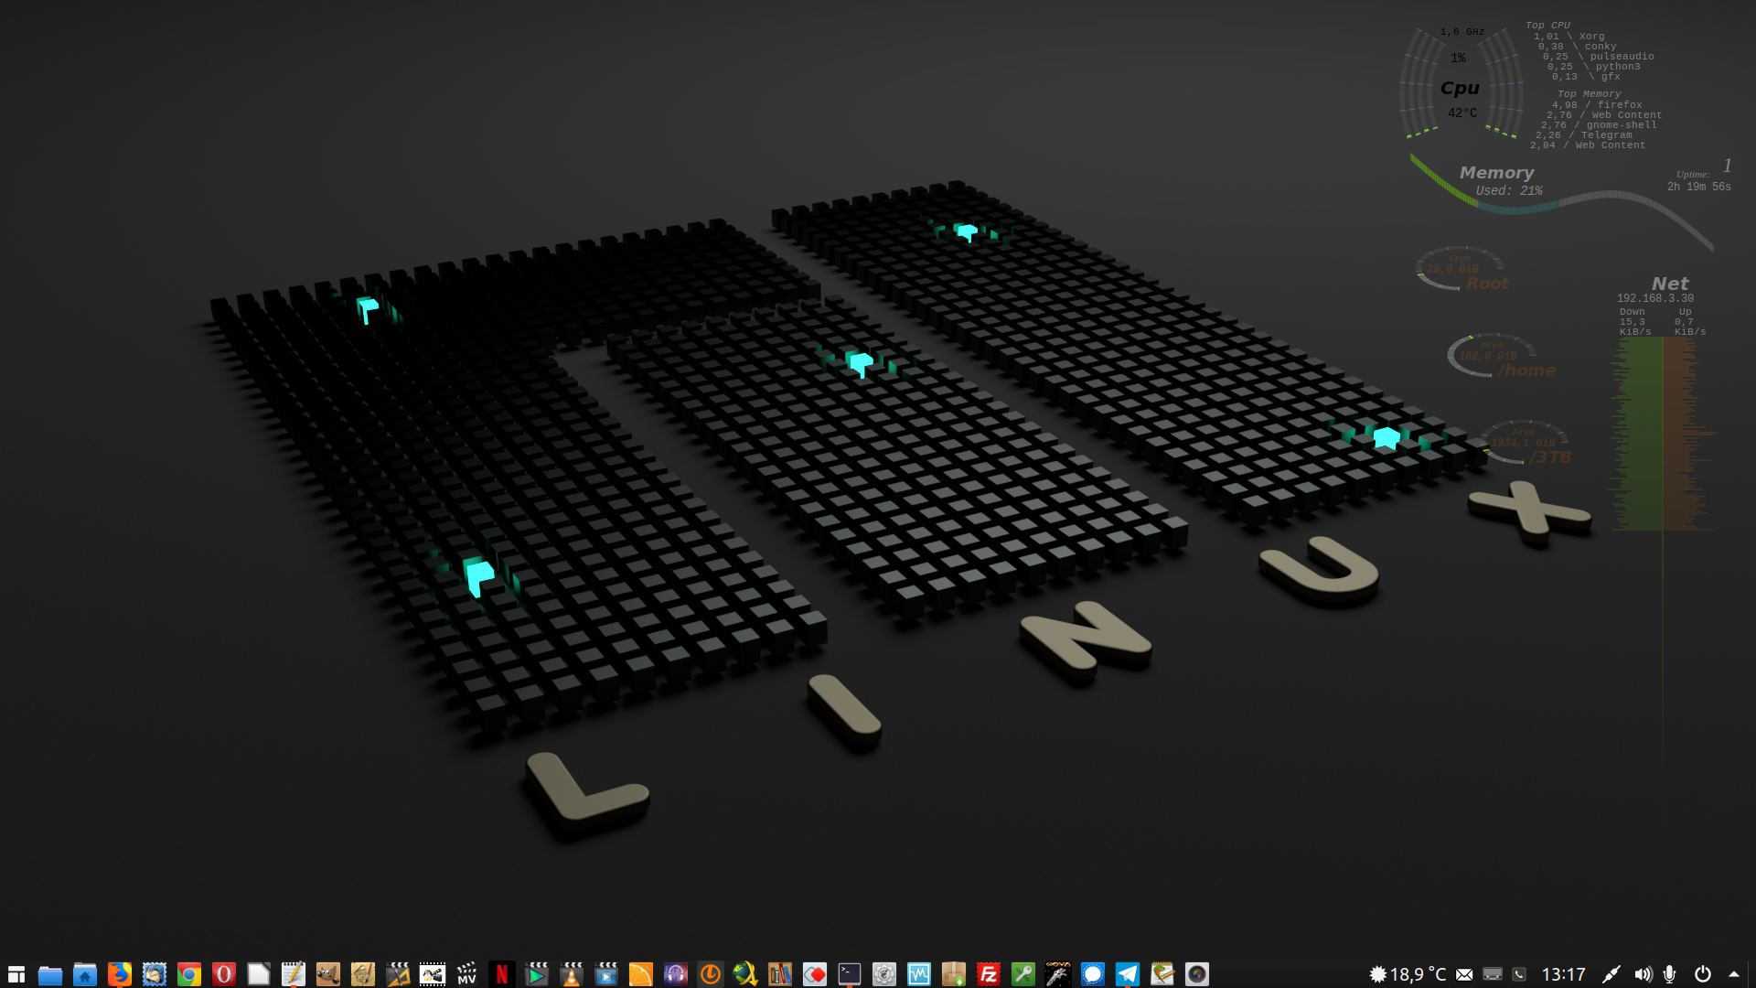Launch Firefox from the taskbar
This screenshot has height=988, width=1756.
click(x=119, y=974)
